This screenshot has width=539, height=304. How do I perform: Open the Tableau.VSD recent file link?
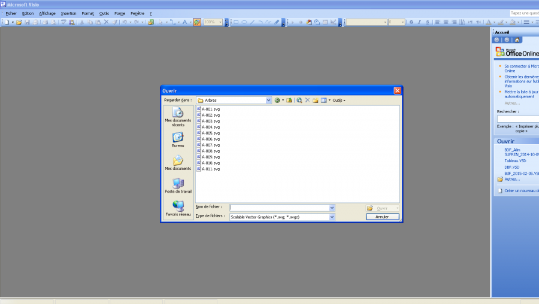tap(515, 161)
